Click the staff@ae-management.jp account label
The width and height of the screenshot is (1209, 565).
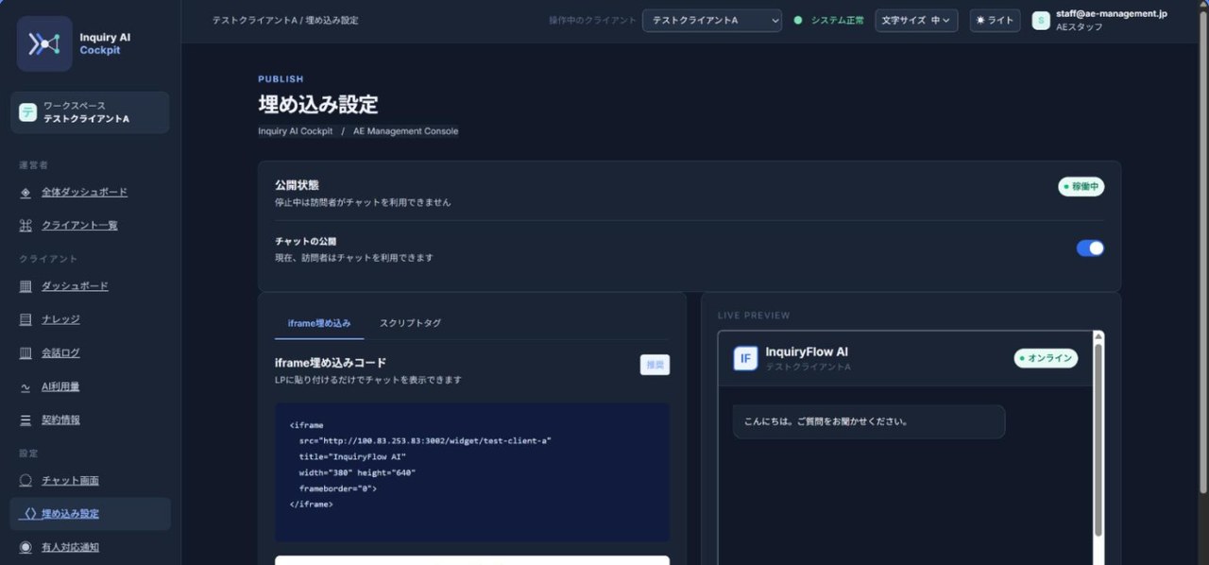pos(1112,14)
